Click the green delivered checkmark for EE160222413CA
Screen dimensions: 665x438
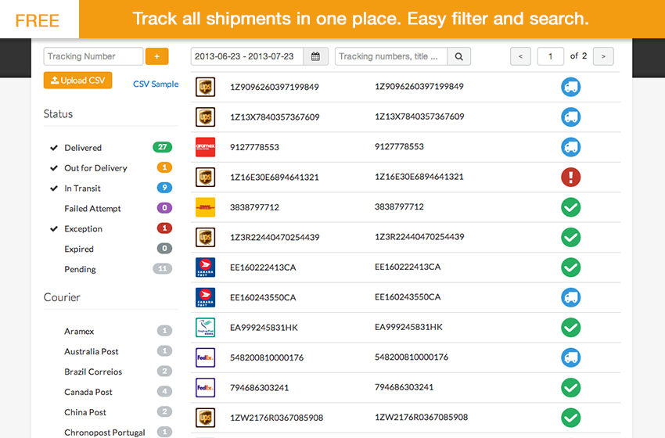click(570, 267)
